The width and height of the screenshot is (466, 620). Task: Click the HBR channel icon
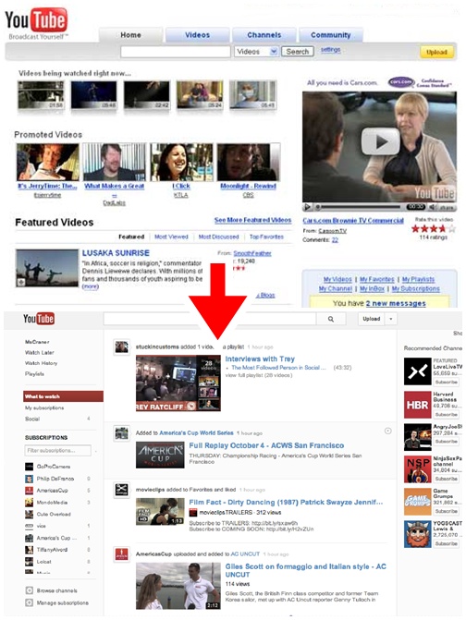[417, 405]
